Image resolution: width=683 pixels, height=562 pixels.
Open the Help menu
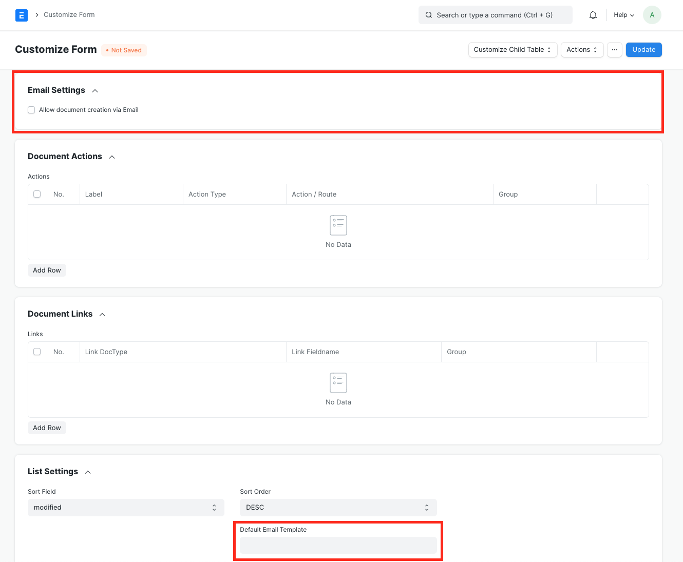pyautogui.click(x=624, y=15)
